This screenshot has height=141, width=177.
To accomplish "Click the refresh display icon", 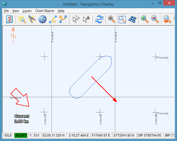I will click(99, 19).
